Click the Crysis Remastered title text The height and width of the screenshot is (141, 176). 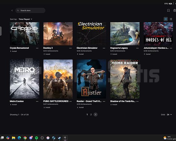(19, 48)
